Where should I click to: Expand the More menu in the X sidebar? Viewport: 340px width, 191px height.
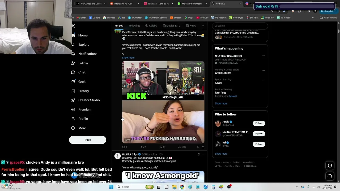click(79, 128)
